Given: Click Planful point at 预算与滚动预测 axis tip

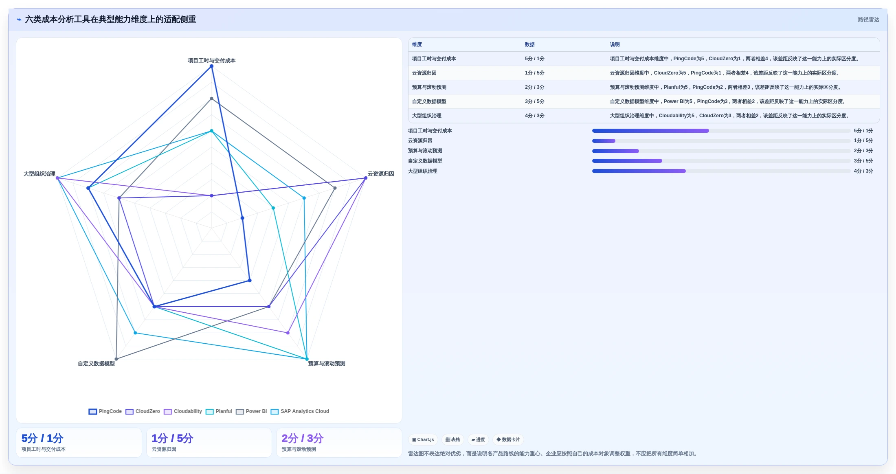Looking at the screenshot, I should point(307,359).
